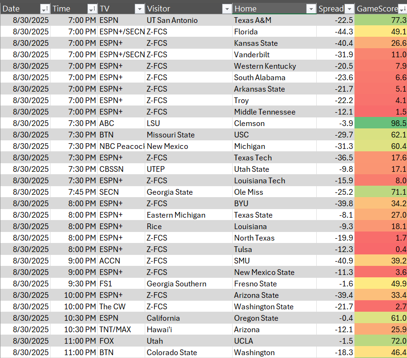The height and width of the screenshot is (358, 407).
Task: Click the Louisiana home cell
Action: click(x=274, y=226)
